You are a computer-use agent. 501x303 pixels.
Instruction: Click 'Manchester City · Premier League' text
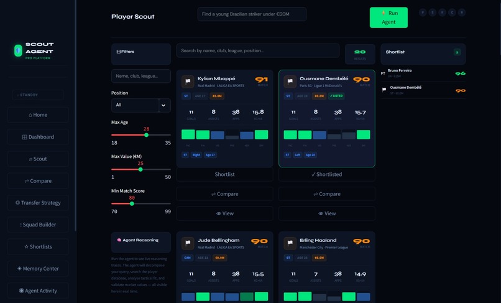[324, 248]
